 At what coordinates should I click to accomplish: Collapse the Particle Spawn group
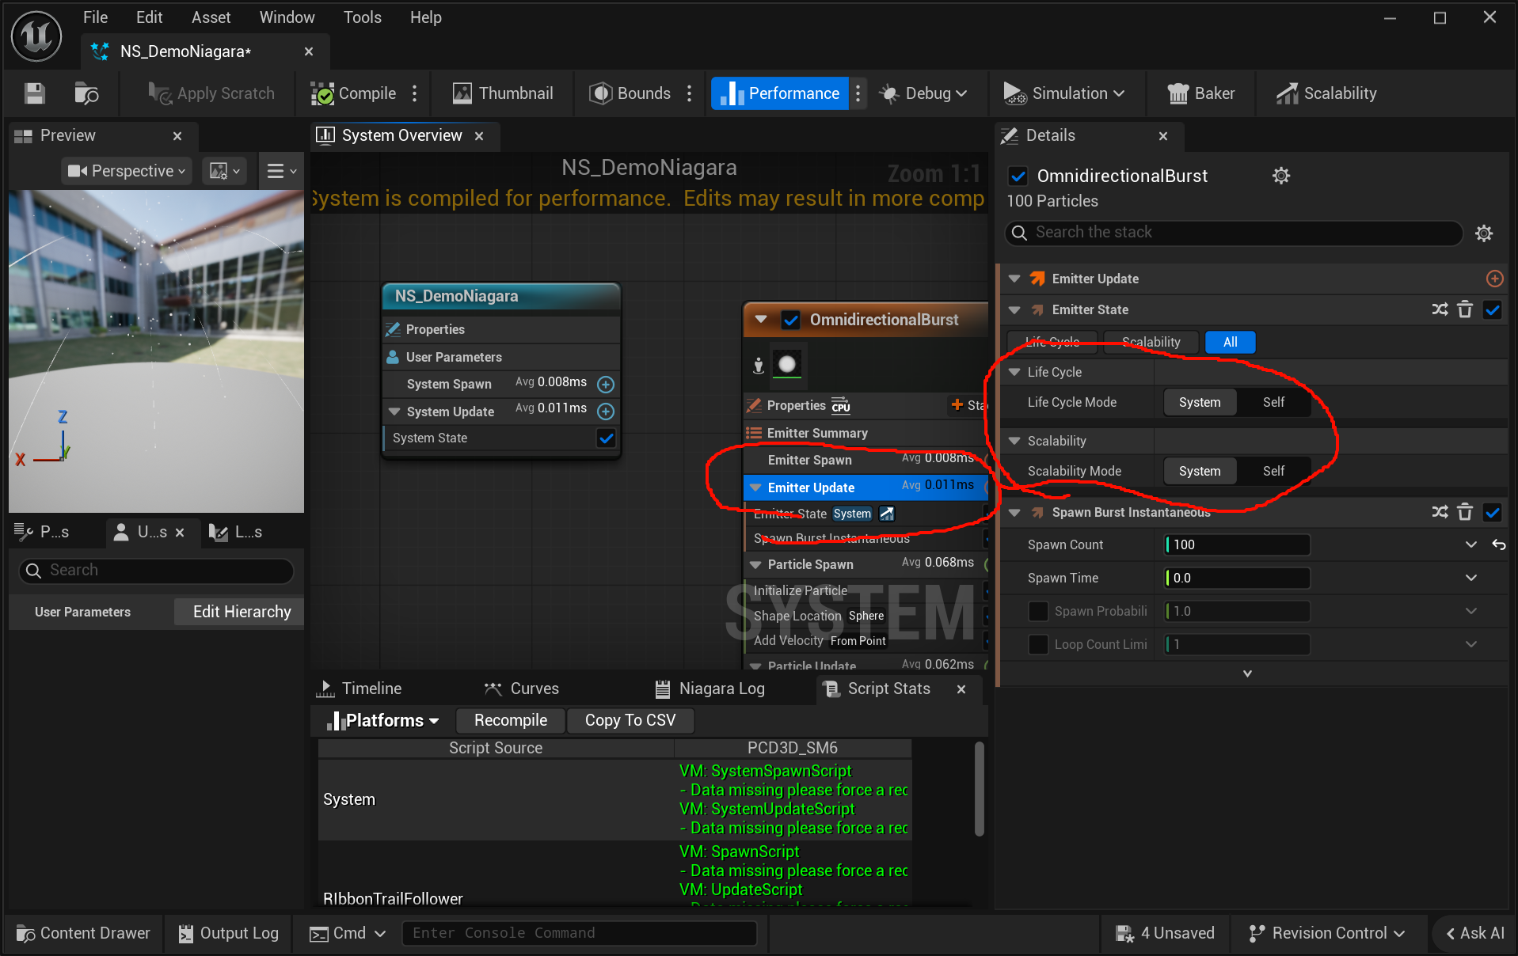click(x=755, y=565)
